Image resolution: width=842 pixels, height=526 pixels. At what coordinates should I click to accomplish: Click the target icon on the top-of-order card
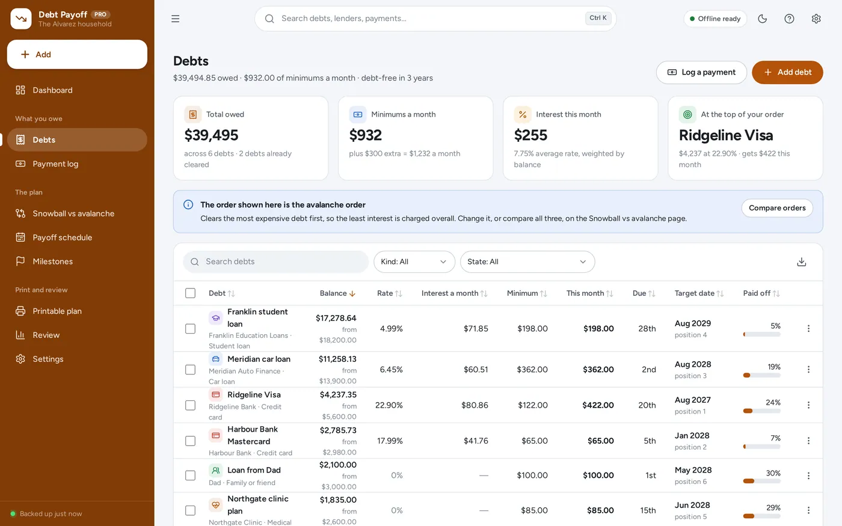coord(687,114)
